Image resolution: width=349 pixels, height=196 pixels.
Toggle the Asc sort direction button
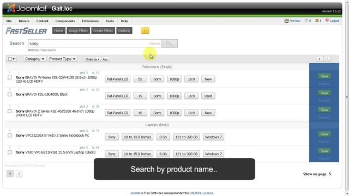coord(105,59)
